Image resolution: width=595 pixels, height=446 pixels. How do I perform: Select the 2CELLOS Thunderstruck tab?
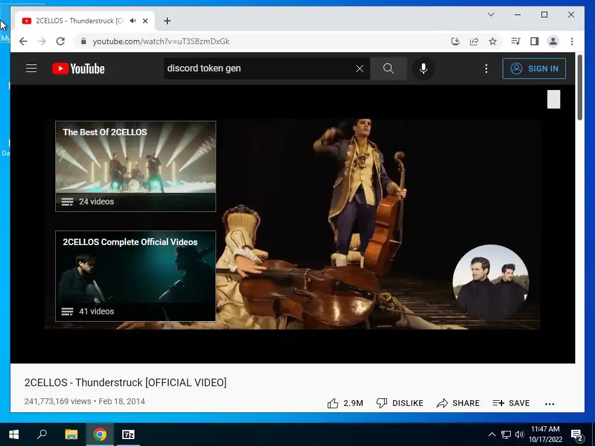pos(84,21)
